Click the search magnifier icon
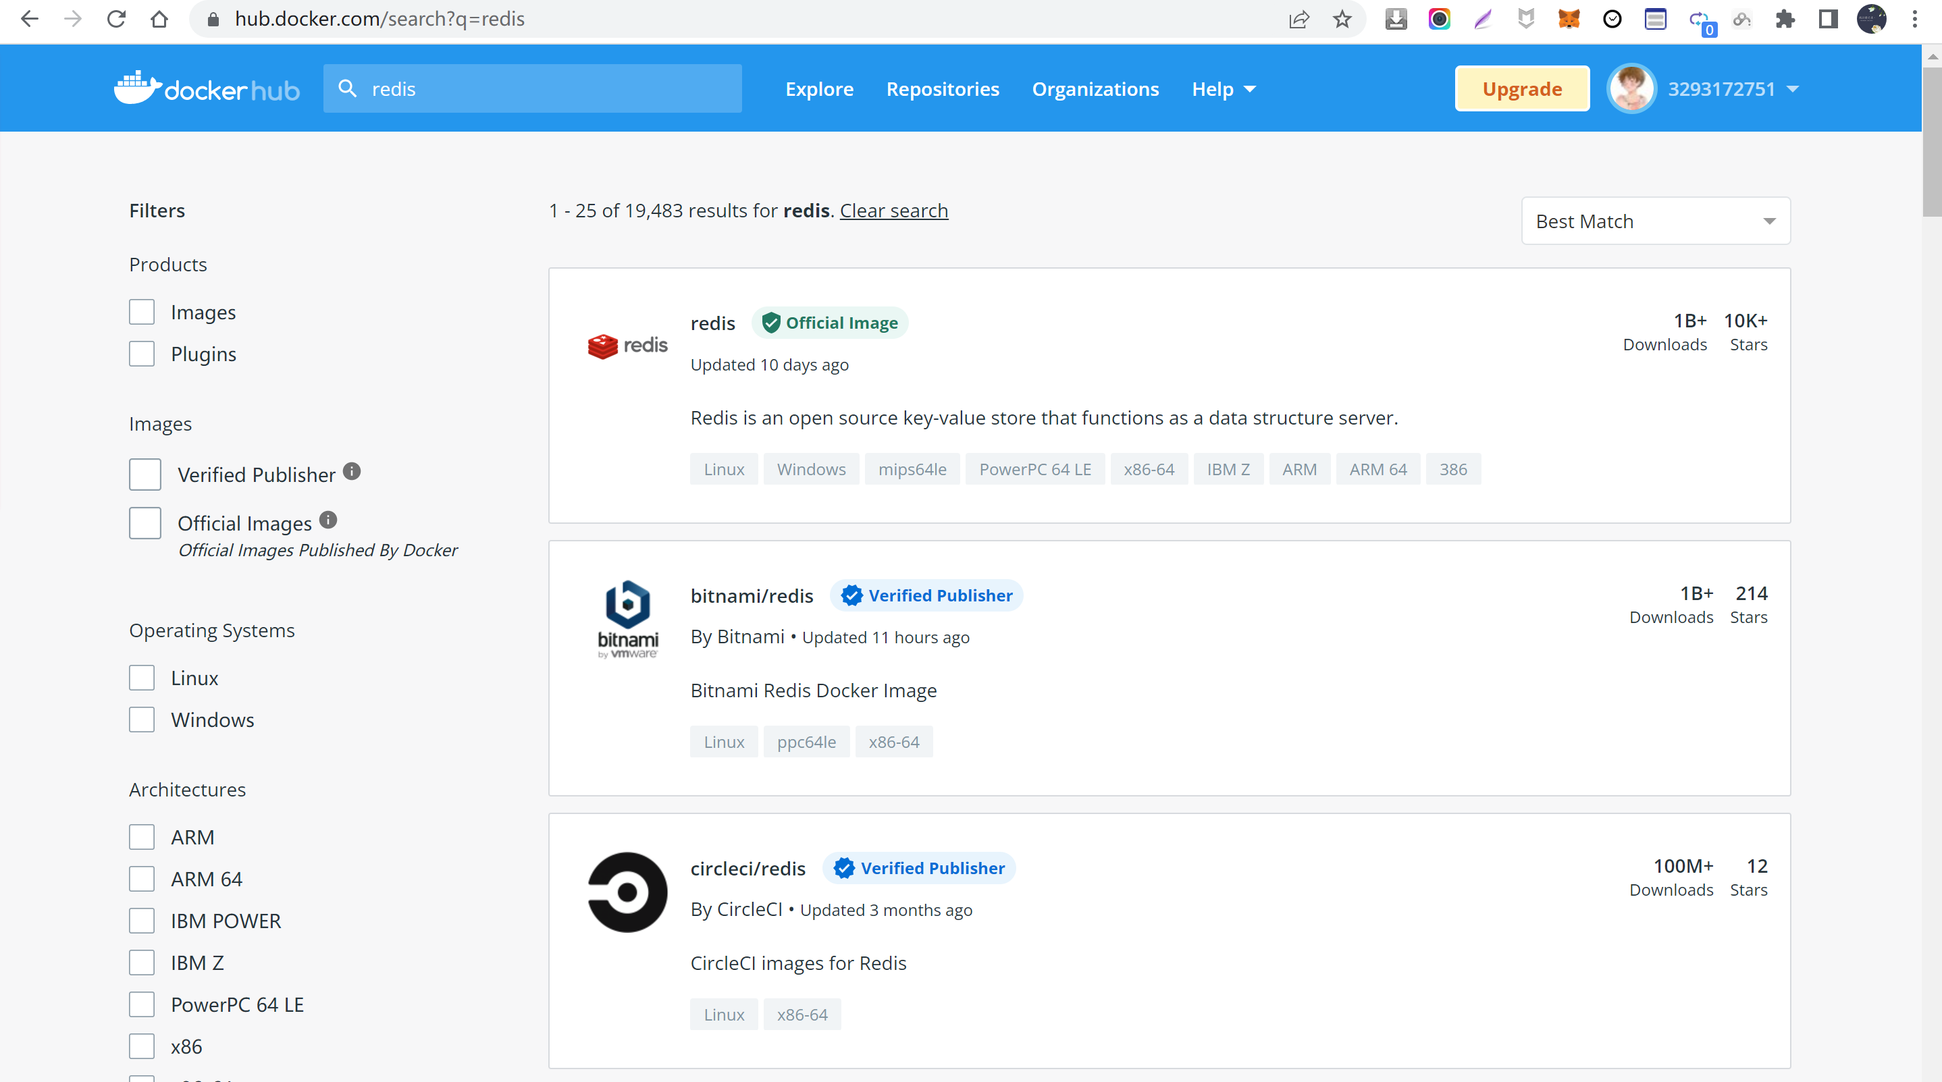1942x1082 pixels. tap(347, 89)
